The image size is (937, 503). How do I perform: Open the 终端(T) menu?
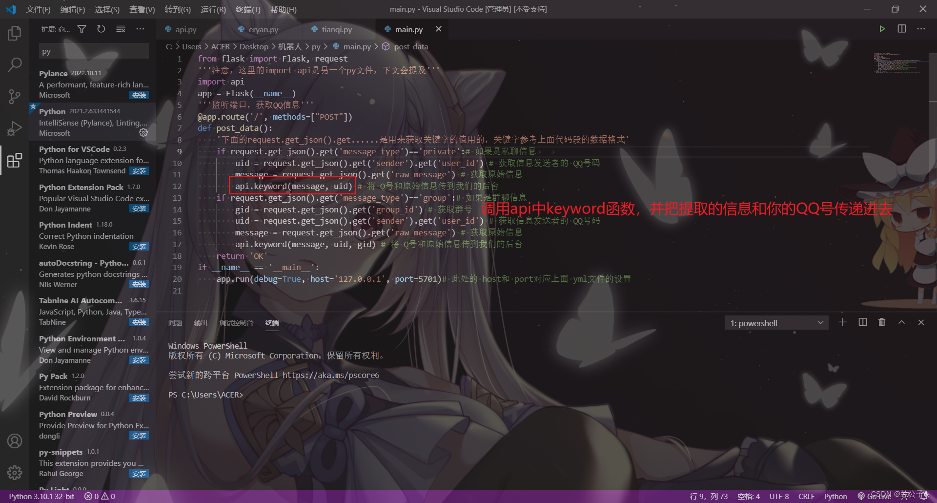[248, 9]
